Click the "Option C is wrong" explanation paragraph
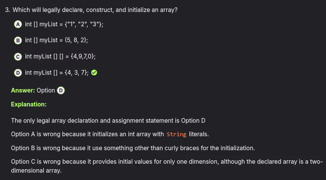The height and width of the screenshot is (180, 326). pos(166,166)
